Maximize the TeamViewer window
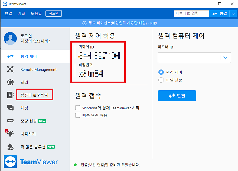238x171 pixels. [x=220, y=4]
